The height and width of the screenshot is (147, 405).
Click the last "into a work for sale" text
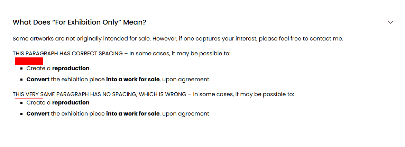point(133,113)
